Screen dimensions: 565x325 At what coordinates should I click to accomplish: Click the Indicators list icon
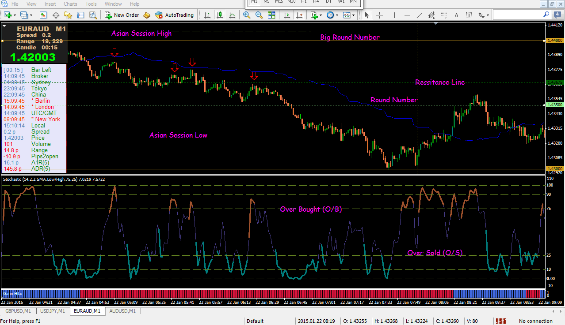pos(314,15)
